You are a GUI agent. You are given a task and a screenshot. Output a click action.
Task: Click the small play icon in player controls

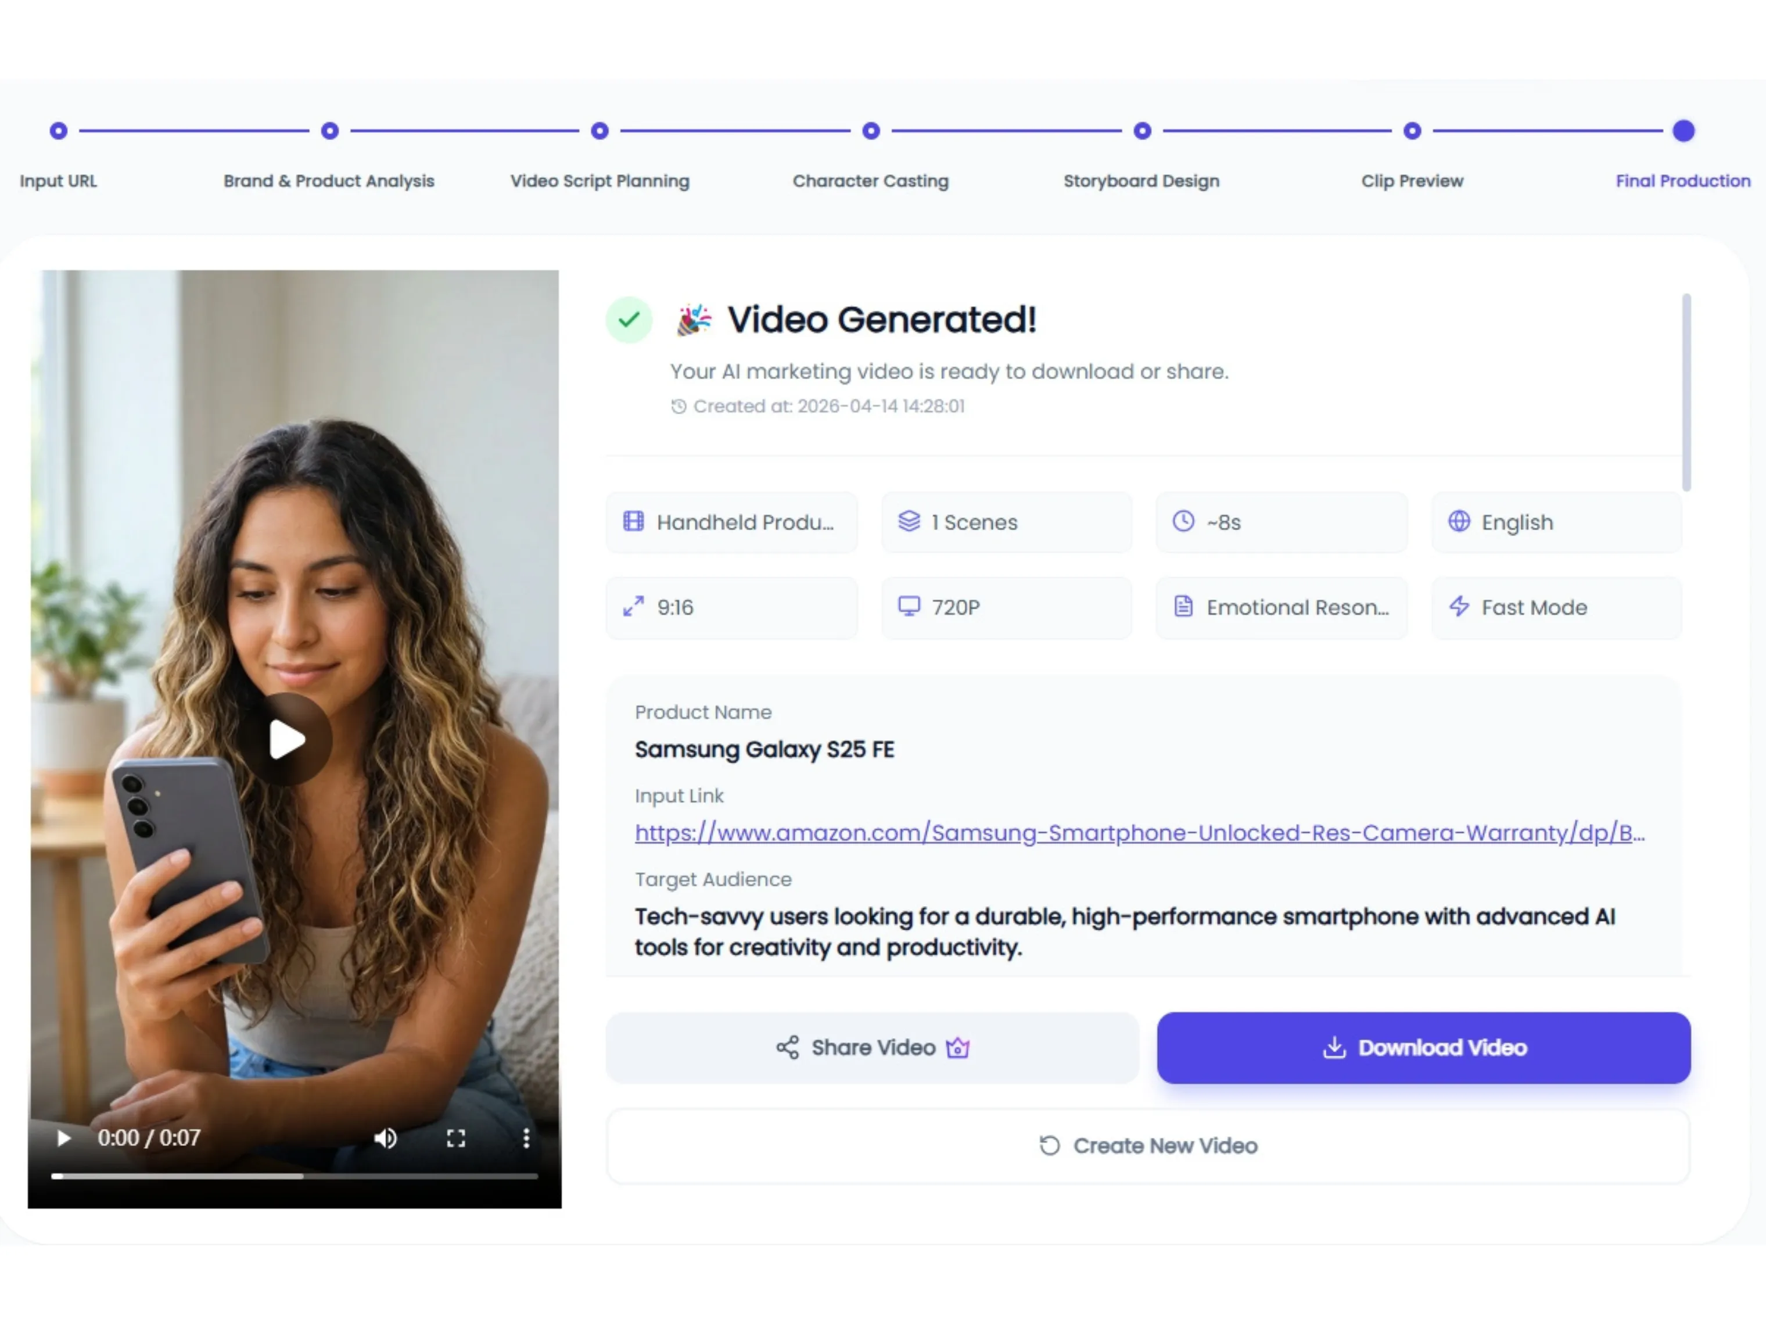64,1137
